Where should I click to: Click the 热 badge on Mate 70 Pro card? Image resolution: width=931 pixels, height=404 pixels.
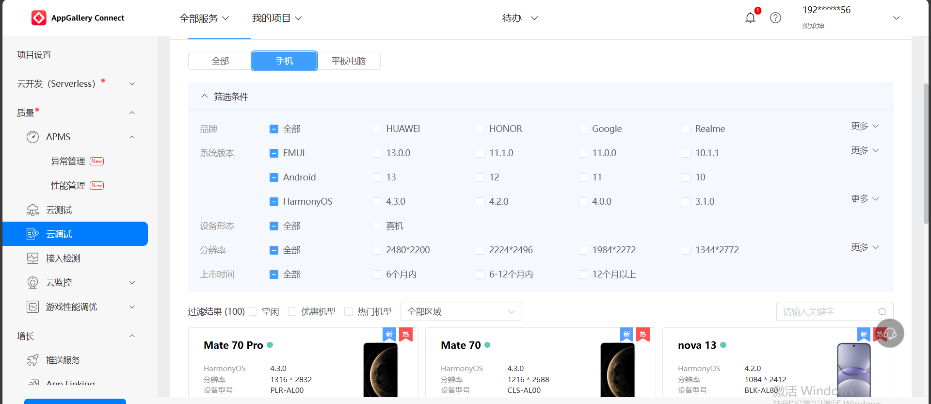tap(406, 334)
